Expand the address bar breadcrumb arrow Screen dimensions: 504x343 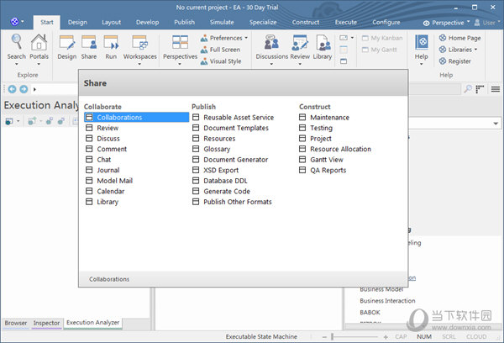click(34, 89)
